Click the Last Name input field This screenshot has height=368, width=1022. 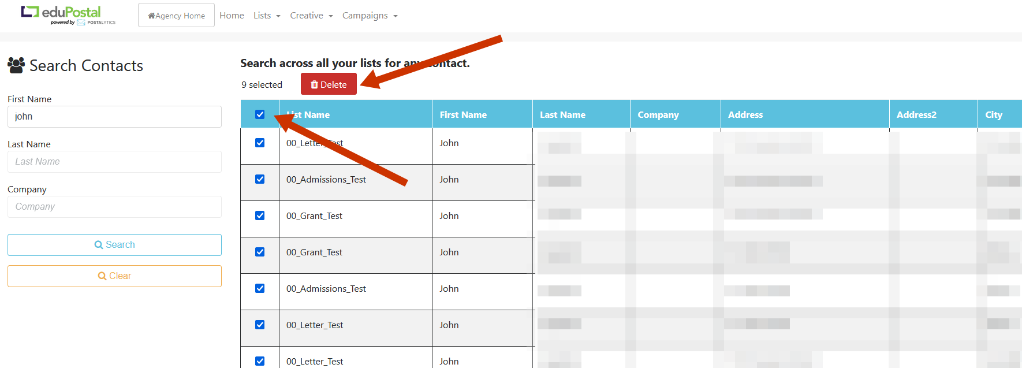(x=114, y=162)
